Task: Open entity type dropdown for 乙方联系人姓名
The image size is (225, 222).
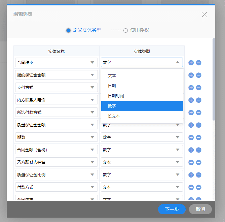Action: click(x=142, y=162)
